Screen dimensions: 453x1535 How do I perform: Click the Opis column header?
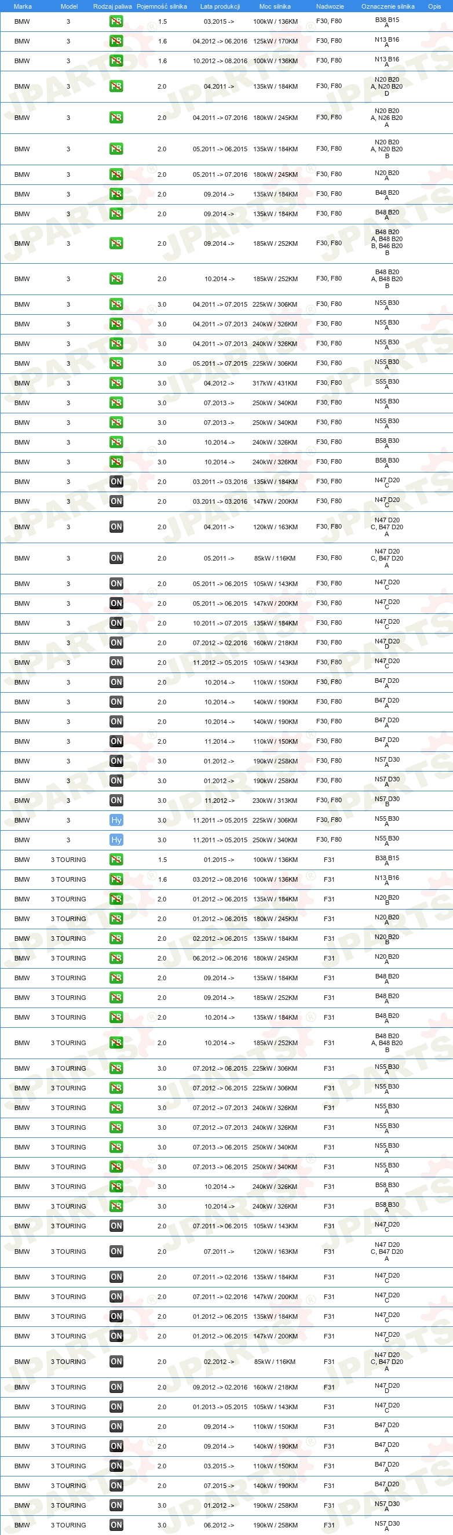click(x=434, y=6)
